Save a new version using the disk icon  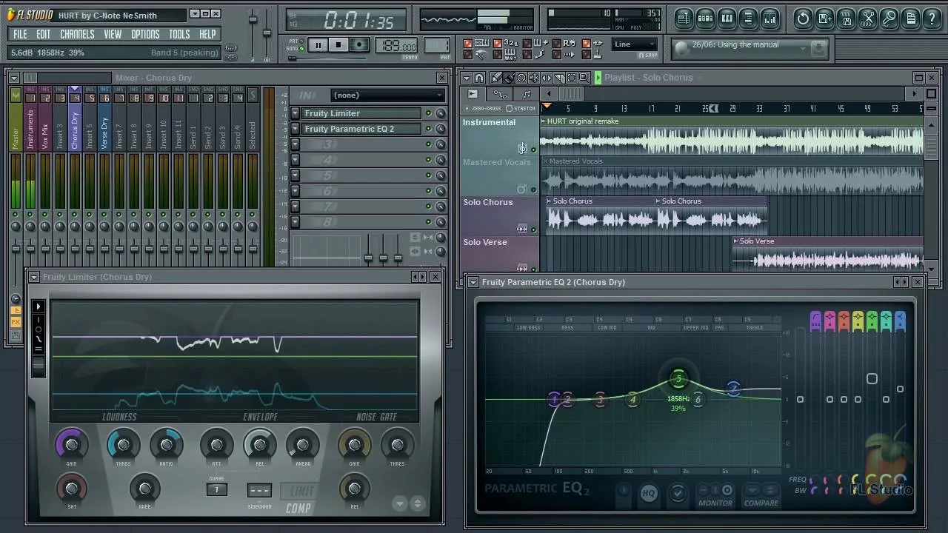[824, 19]
